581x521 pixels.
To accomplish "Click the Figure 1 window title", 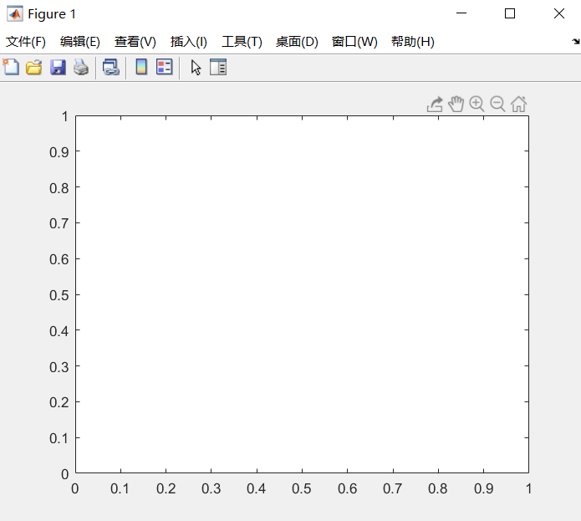I will (52, 14).
